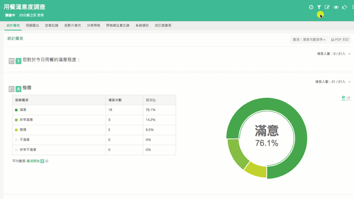The image size is (354, 199).
Task: Open the filter funnel icon
Action: 319,7
